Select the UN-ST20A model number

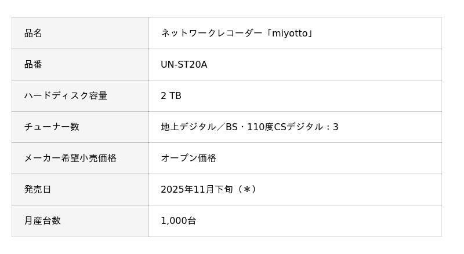184,65
